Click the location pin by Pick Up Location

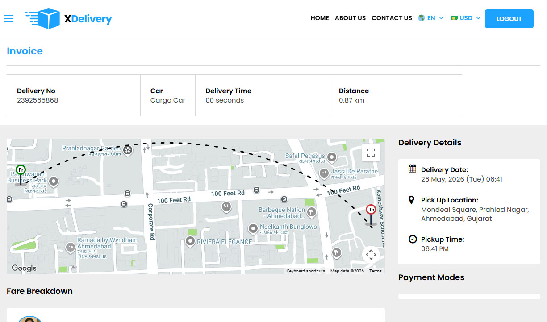(412, 200)
